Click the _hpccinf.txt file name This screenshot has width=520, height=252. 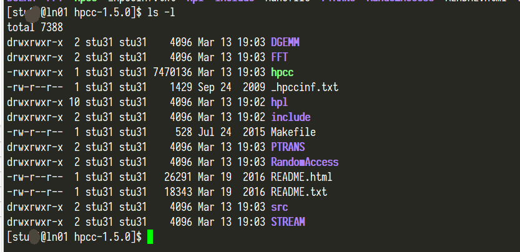305,87
